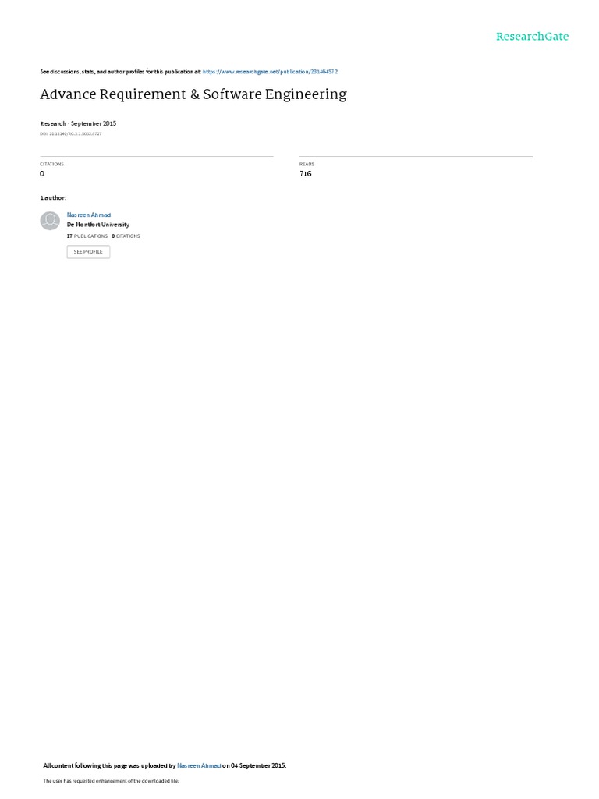Click the Research · September 2015 line
The width and height of the screenshot is (599, 799).
(78, 123)
